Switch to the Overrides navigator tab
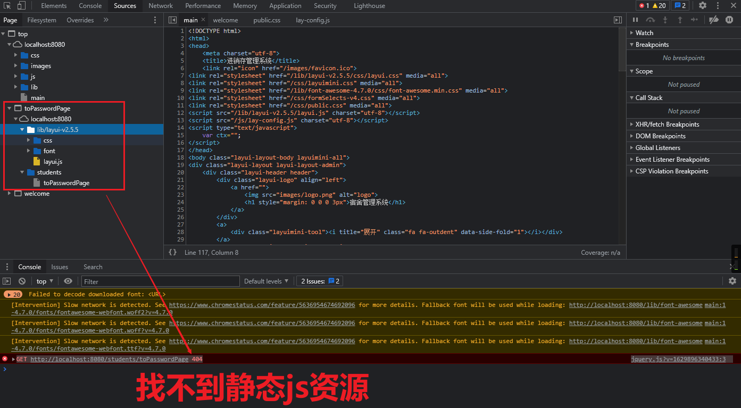741x408 pixels. click(80, 20)
